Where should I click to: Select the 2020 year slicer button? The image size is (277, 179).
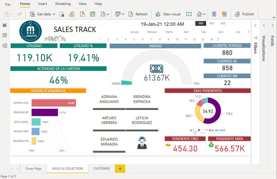[x=201, y=23]
